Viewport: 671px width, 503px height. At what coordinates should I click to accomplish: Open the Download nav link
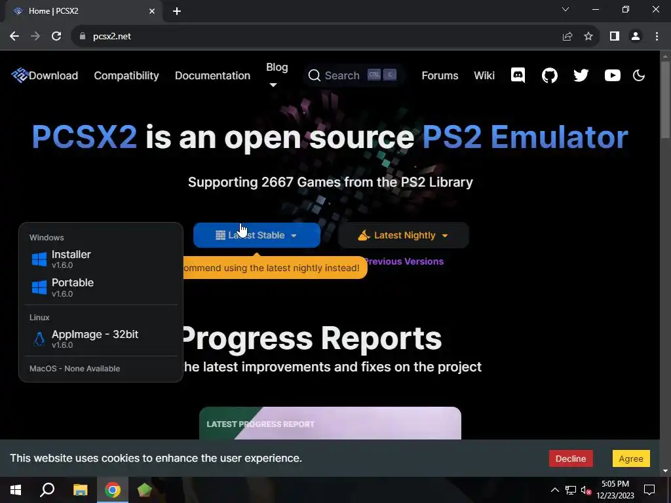[x=54, y=76]
